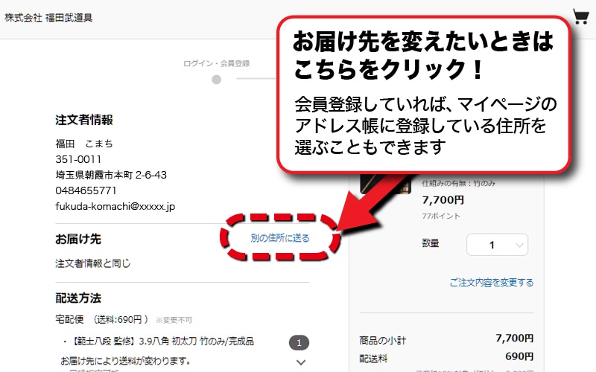Click ご注文内容を変更する link
596x372 pixels.
pyautogui.click(x=491, y=283)
